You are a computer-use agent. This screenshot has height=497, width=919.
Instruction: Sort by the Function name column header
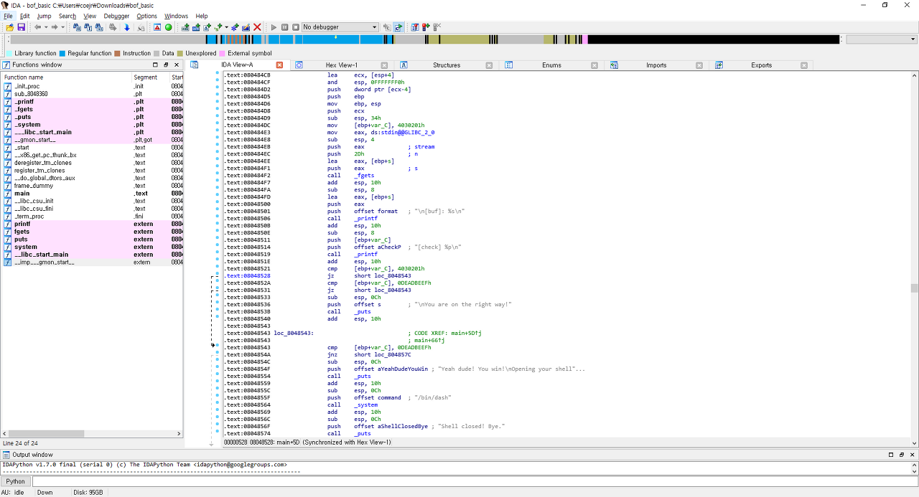(66, 77)
